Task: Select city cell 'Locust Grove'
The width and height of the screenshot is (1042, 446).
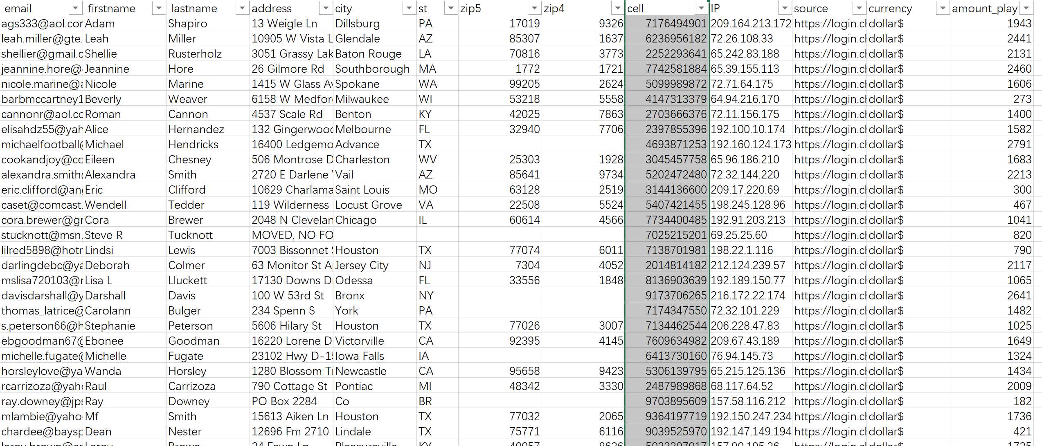Action: tap(375, 205)
